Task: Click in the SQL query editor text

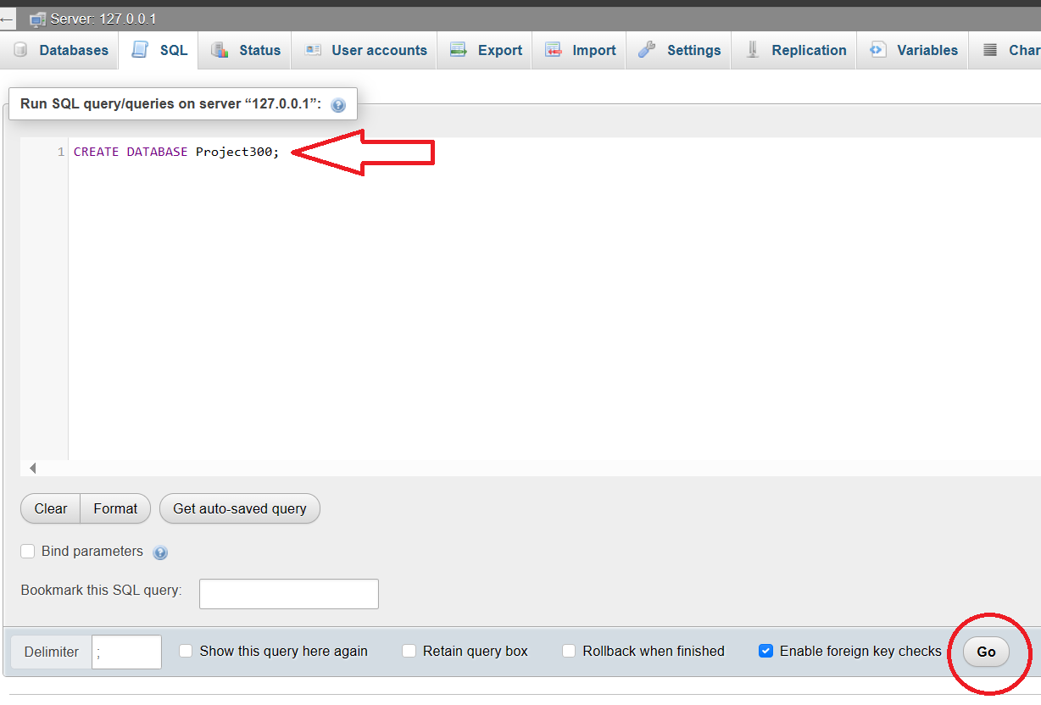Action: click(x=176, y=153)
